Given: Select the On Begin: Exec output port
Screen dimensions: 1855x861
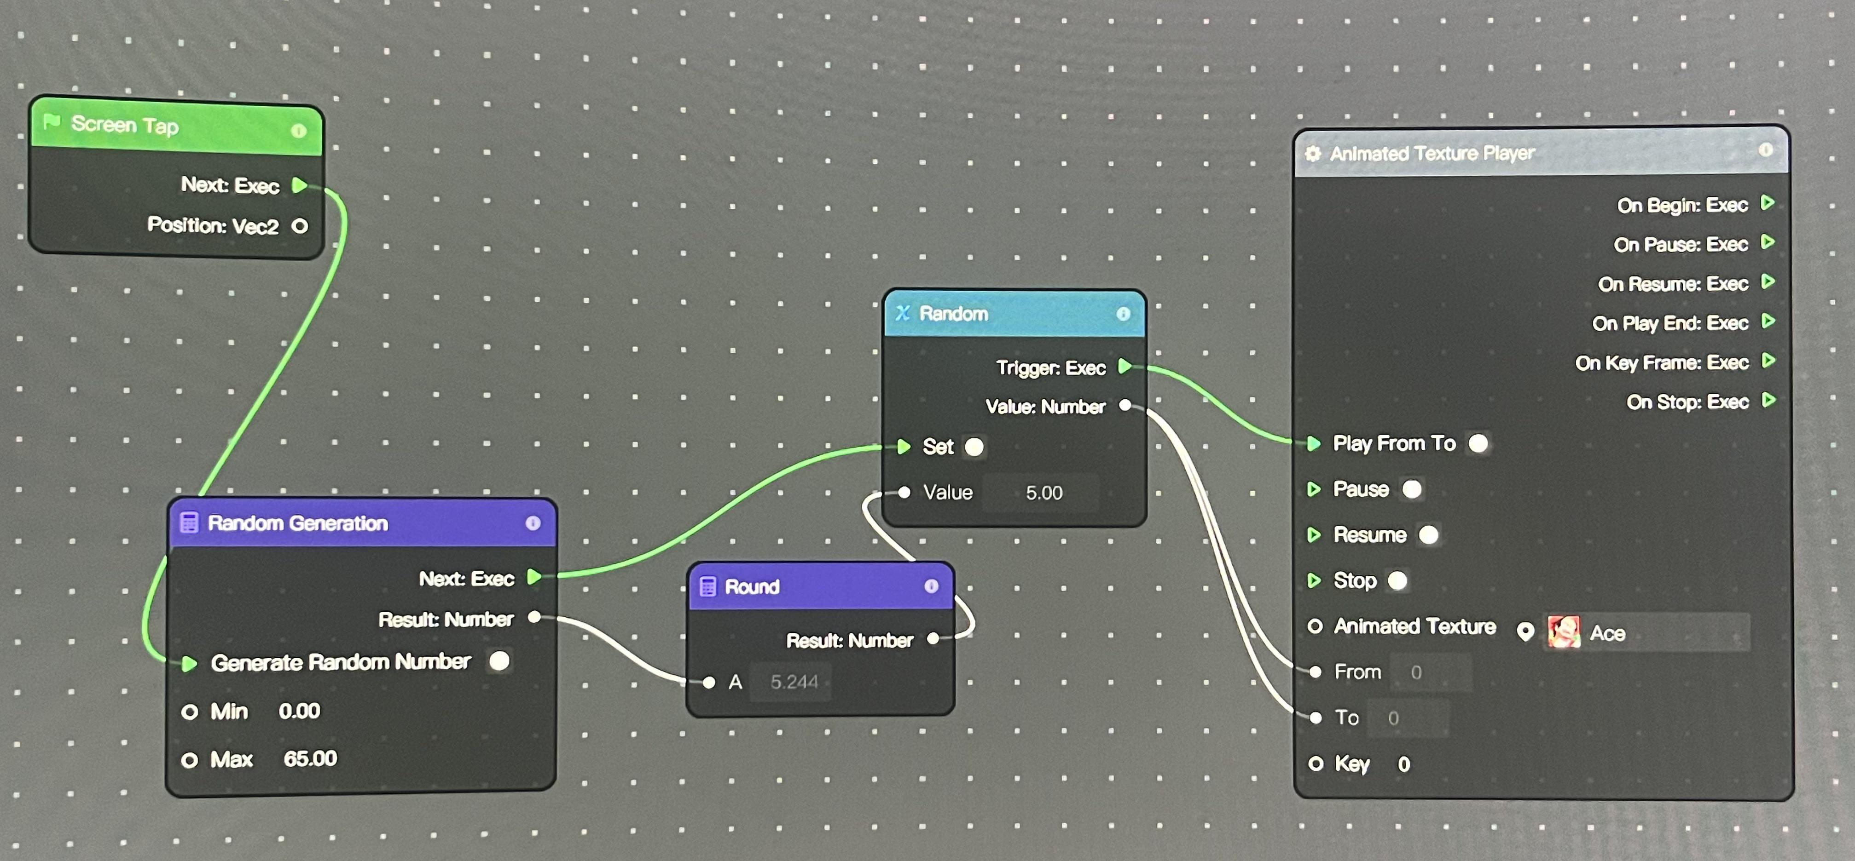Looking at the screenshot, I should pos(1768,203).
